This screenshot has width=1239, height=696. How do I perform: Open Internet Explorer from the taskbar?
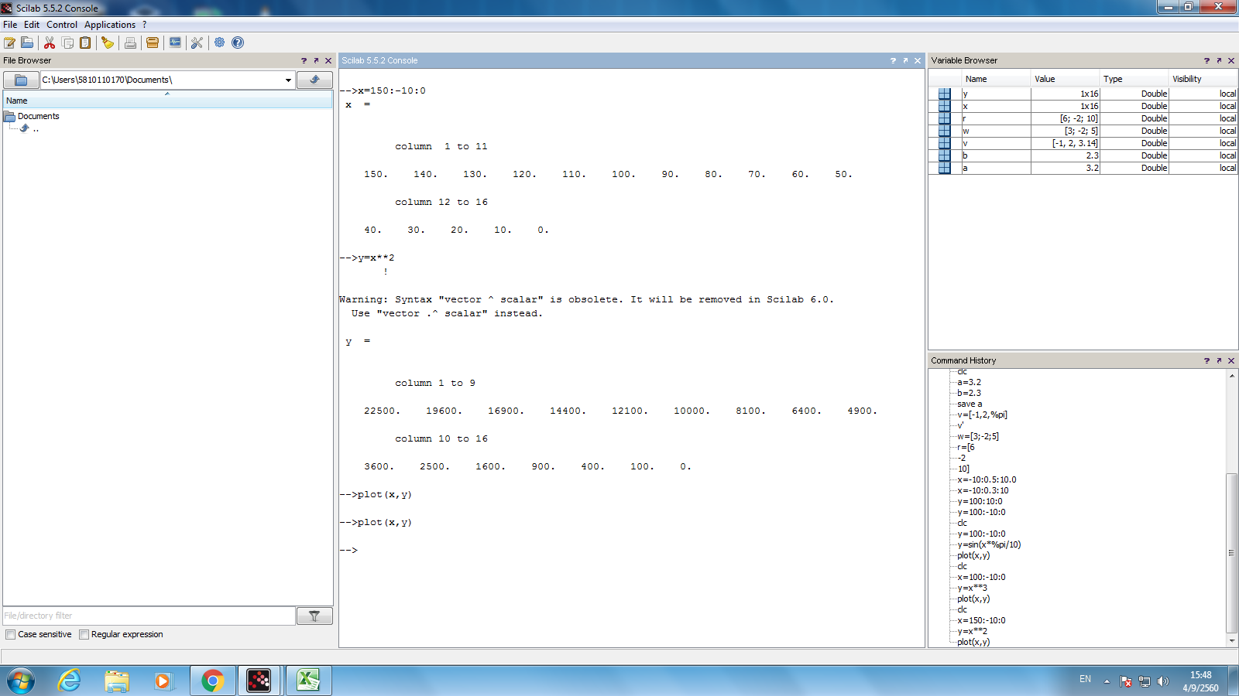tap(70, 681)
